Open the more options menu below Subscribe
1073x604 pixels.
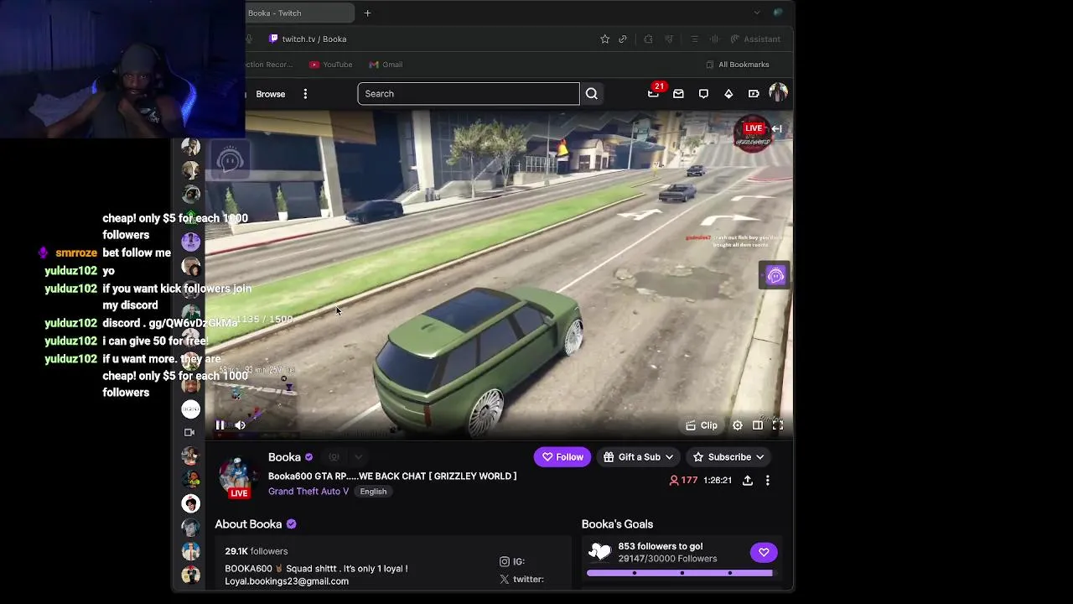point(768,481)
